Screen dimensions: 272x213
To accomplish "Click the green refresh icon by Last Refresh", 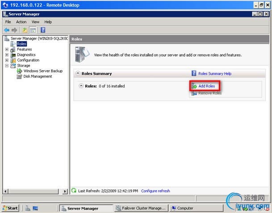I will (74, 191).
